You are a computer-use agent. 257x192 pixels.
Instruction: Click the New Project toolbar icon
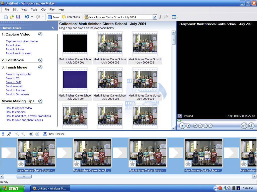click(6, 17)
